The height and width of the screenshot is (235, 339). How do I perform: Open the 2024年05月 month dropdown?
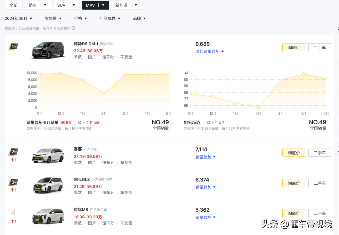click(x=18, y=18)
